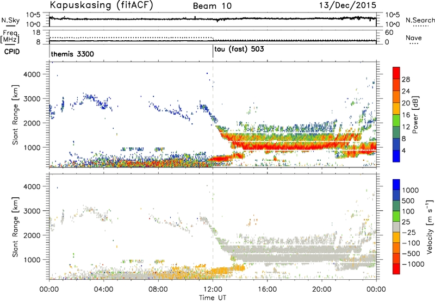Click the -1000 velocity colorbar label

coord(413,264)
